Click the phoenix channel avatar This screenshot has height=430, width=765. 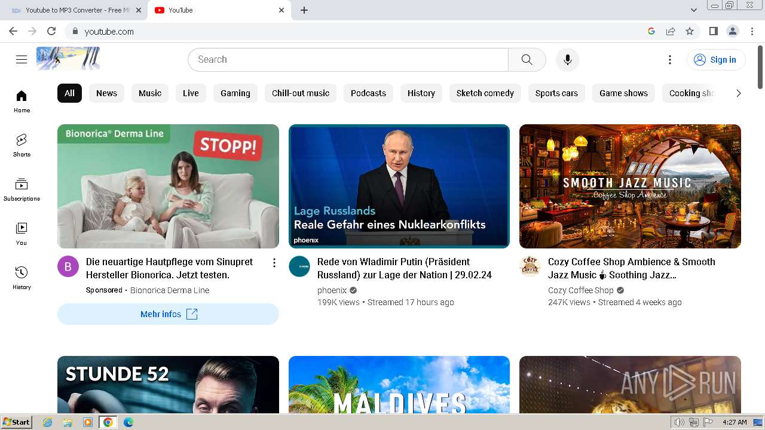(x=299, y=266)
